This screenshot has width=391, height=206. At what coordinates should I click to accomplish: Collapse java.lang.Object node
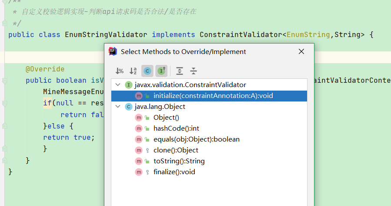pyautogui.click(x=118, y=107)
